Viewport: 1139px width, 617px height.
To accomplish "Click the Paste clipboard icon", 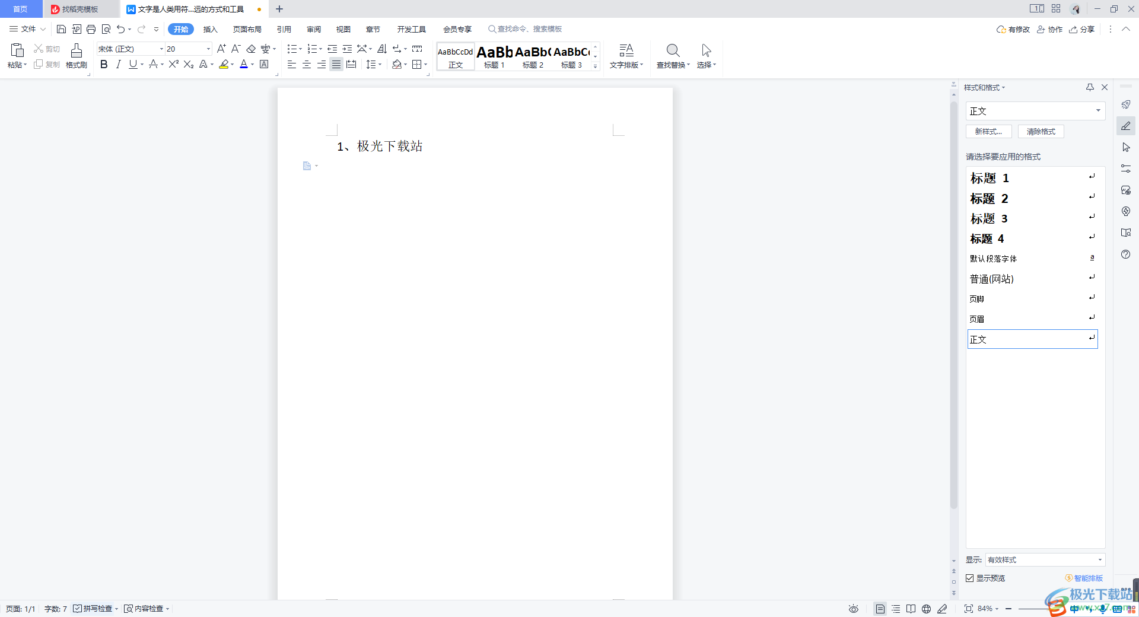I will point(17,50).
